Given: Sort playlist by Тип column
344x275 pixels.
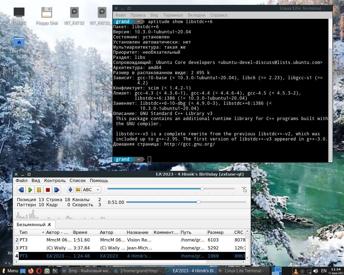Looking at the screenshot, I should (32, 232).
